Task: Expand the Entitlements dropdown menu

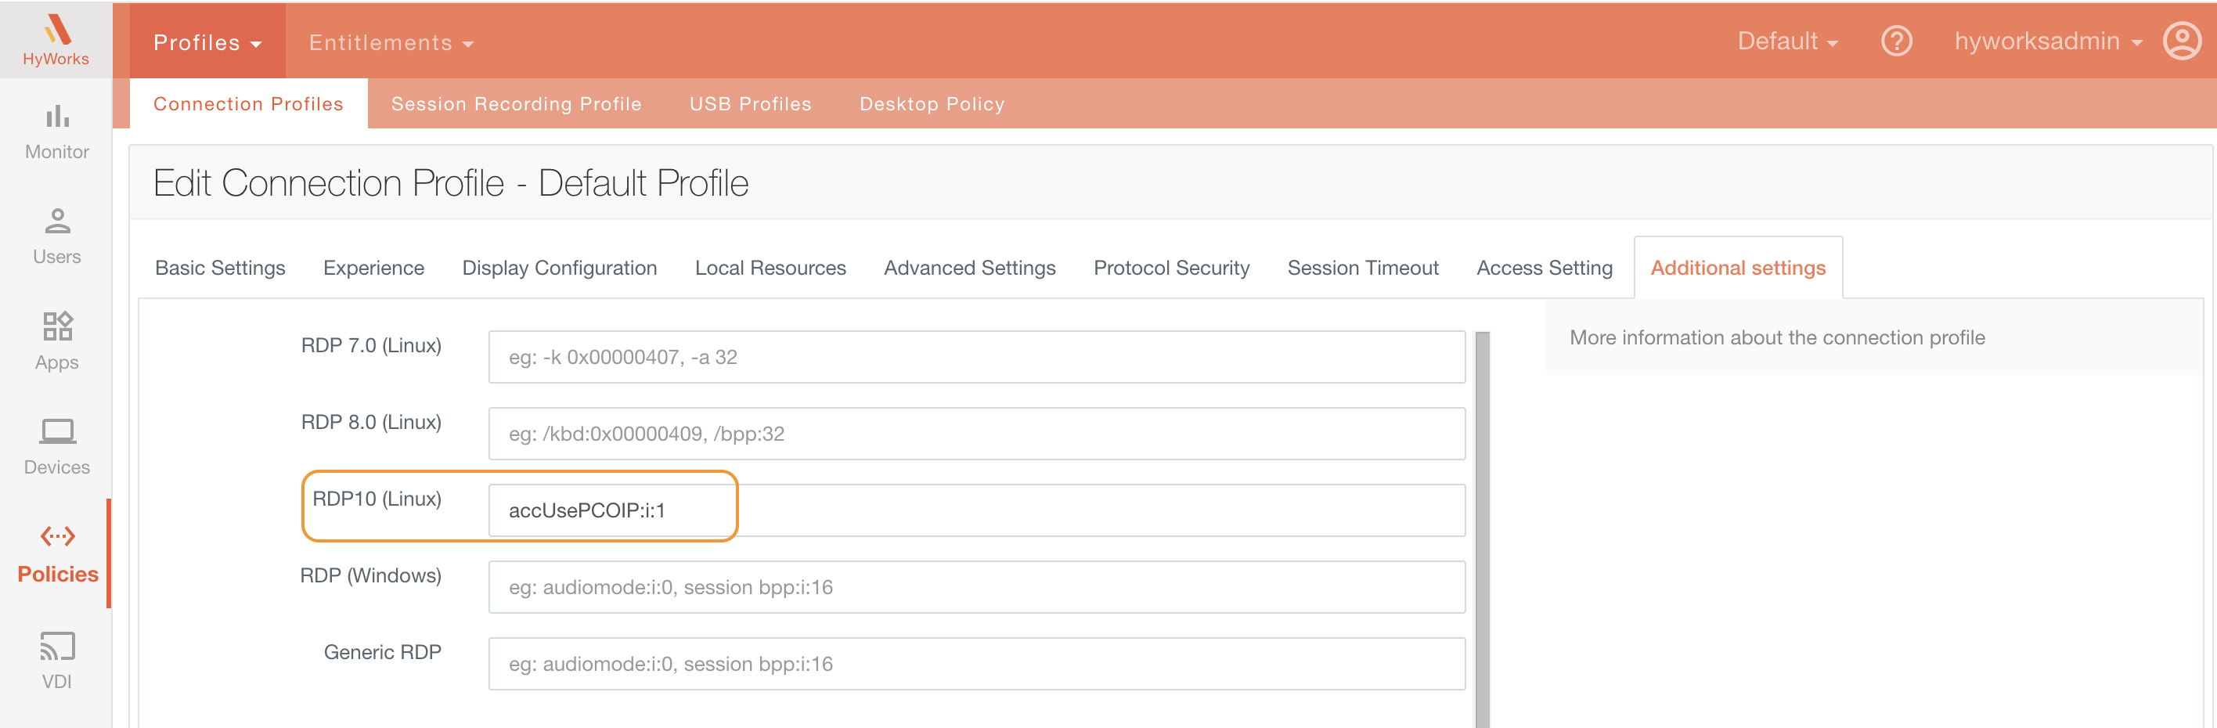Action: point(391,42)
